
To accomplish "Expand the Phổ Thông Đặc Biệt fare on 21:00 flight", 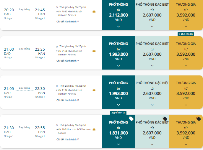I will [x=152, y=66].
